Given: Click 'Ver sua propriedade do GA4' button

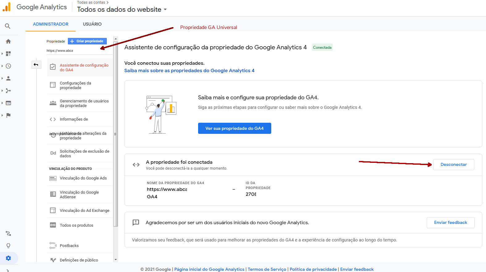Looking at the screenshot, I should pyautogui.click(x=235, y=128).
